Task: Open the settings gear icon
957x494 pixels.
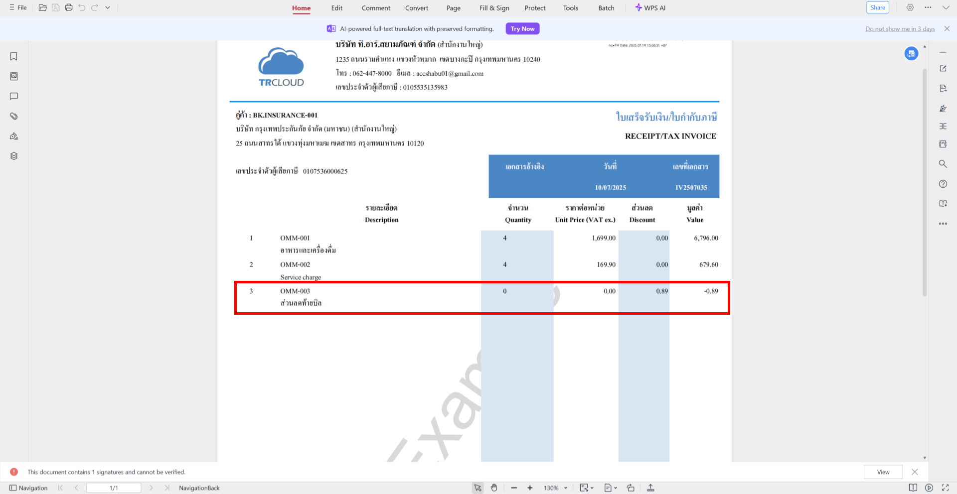Action: point(910,7)
